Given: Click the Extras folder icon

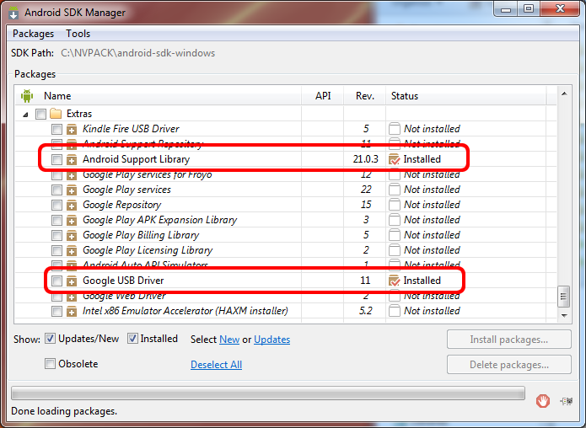Looking at the screenshot, I should pos(56,113).
